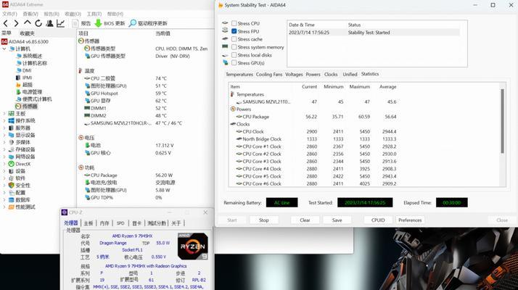Open the 查看(V) menu in AIDA64
518x290 pixels.
coord(30,14)
